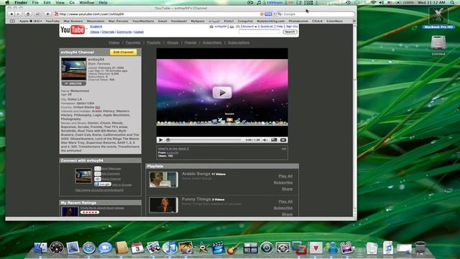
Task: Click the YouTube Search button
Action: [290, 32]
